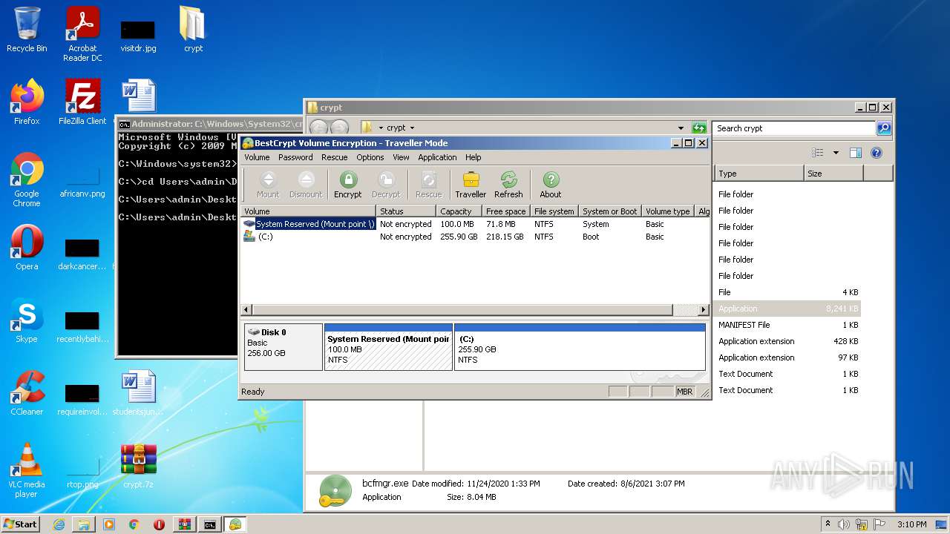Open CCleaner desktop icon
This screenshot has width=950, height=534.
point(27,393)
